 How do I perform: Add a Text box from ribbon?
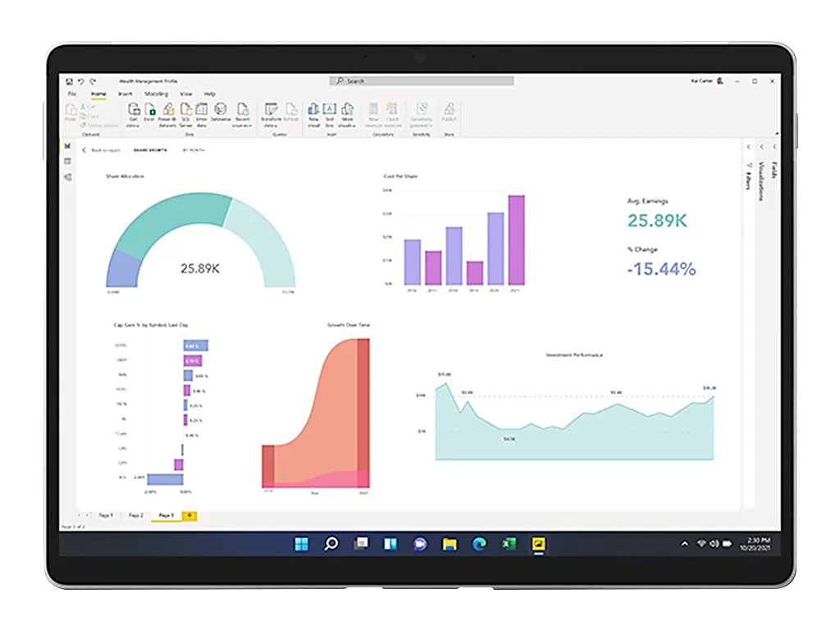330,112
